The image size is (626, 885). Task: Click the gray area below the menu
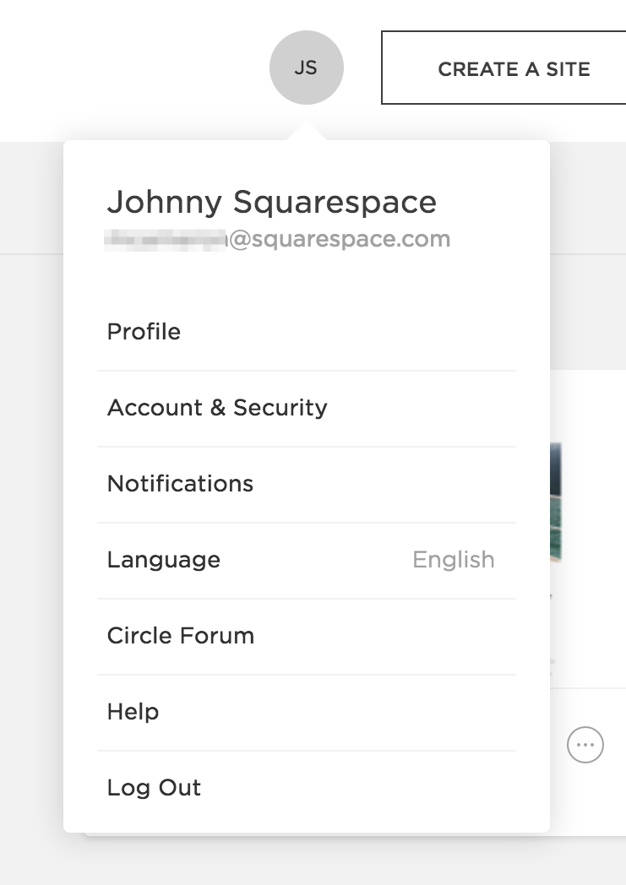pos(313,861)
